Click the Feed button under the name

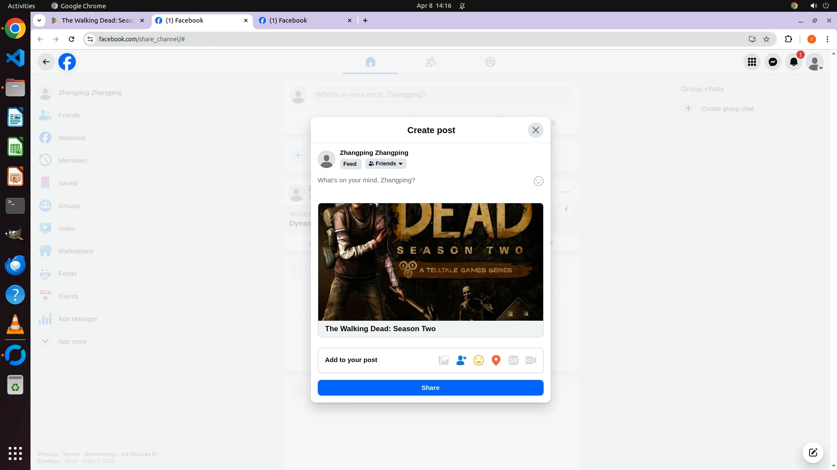(x=350, y=164)
